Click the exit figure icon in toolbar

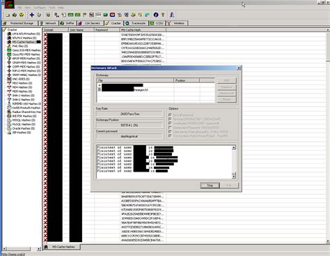[x=172, y=15]
